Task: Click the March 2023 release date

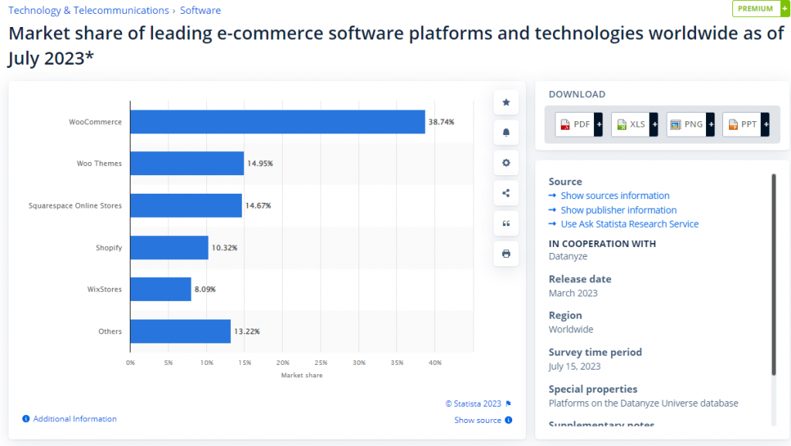Action: tap(573, 292)
